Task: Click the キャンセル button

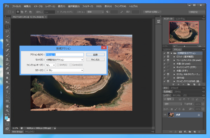Action: tap(95, 59)
